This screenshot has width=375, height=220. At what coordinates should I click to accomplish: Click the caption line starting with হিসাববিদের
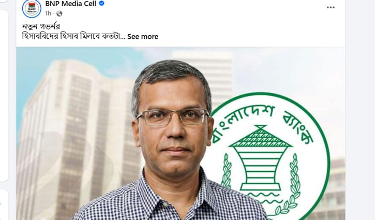point(73,36)
